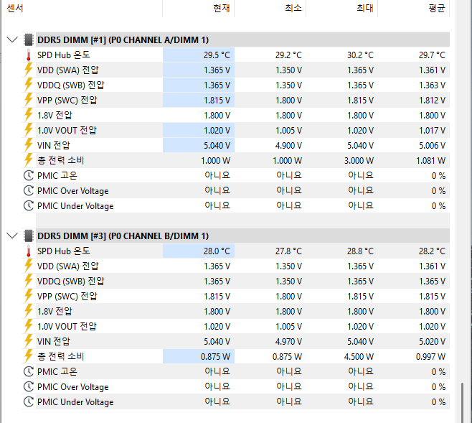Click the lightning icon beside DIMM [#3] VIN 전압
472x423 pixels.
point(29,341)
